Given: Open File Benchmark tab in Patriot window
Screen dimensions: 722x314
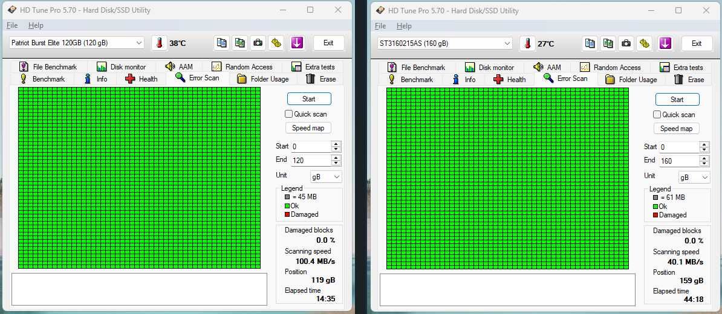Looking at the screenshot, I should tap(48, 66).
